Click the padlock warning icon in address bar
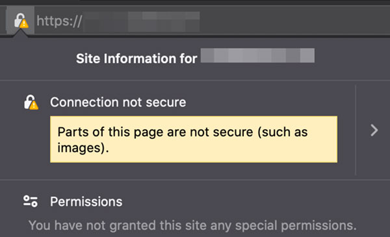390x237 pixels. click(21, 21)
